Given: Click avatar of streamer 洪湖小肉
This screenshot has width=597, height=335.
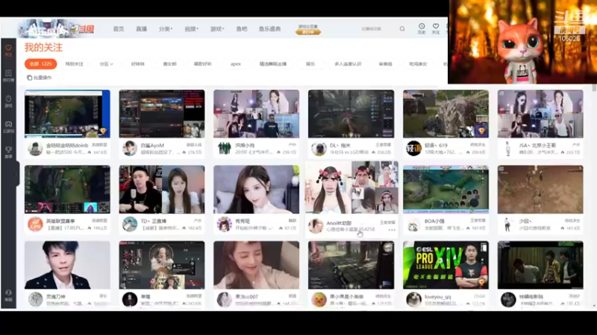Looking at the screenshot, I should [225, 148].
